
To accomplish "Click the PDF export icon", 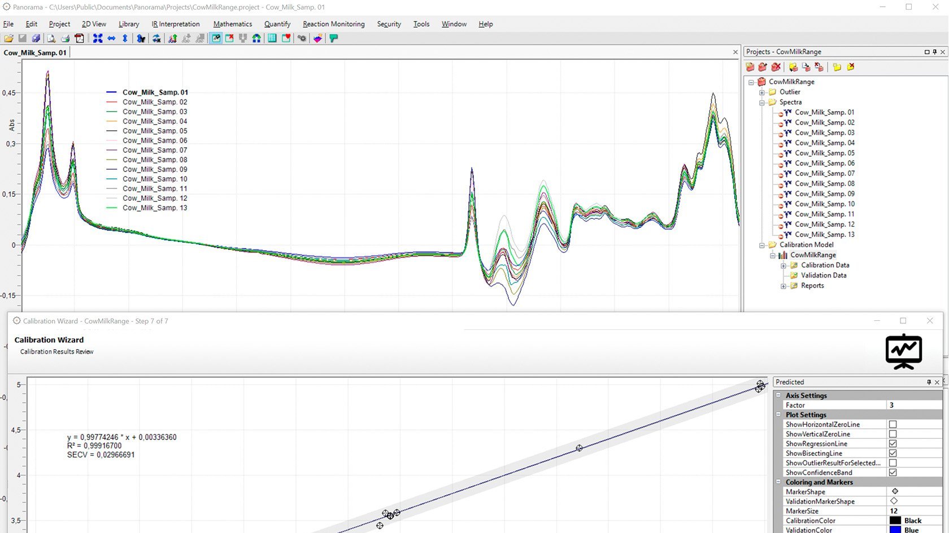I will 79,38.
